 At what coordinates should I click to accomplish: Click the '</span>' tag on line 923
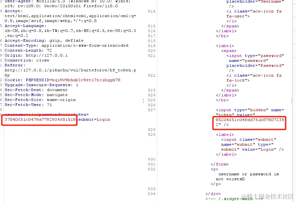click(x=230, y=90)
